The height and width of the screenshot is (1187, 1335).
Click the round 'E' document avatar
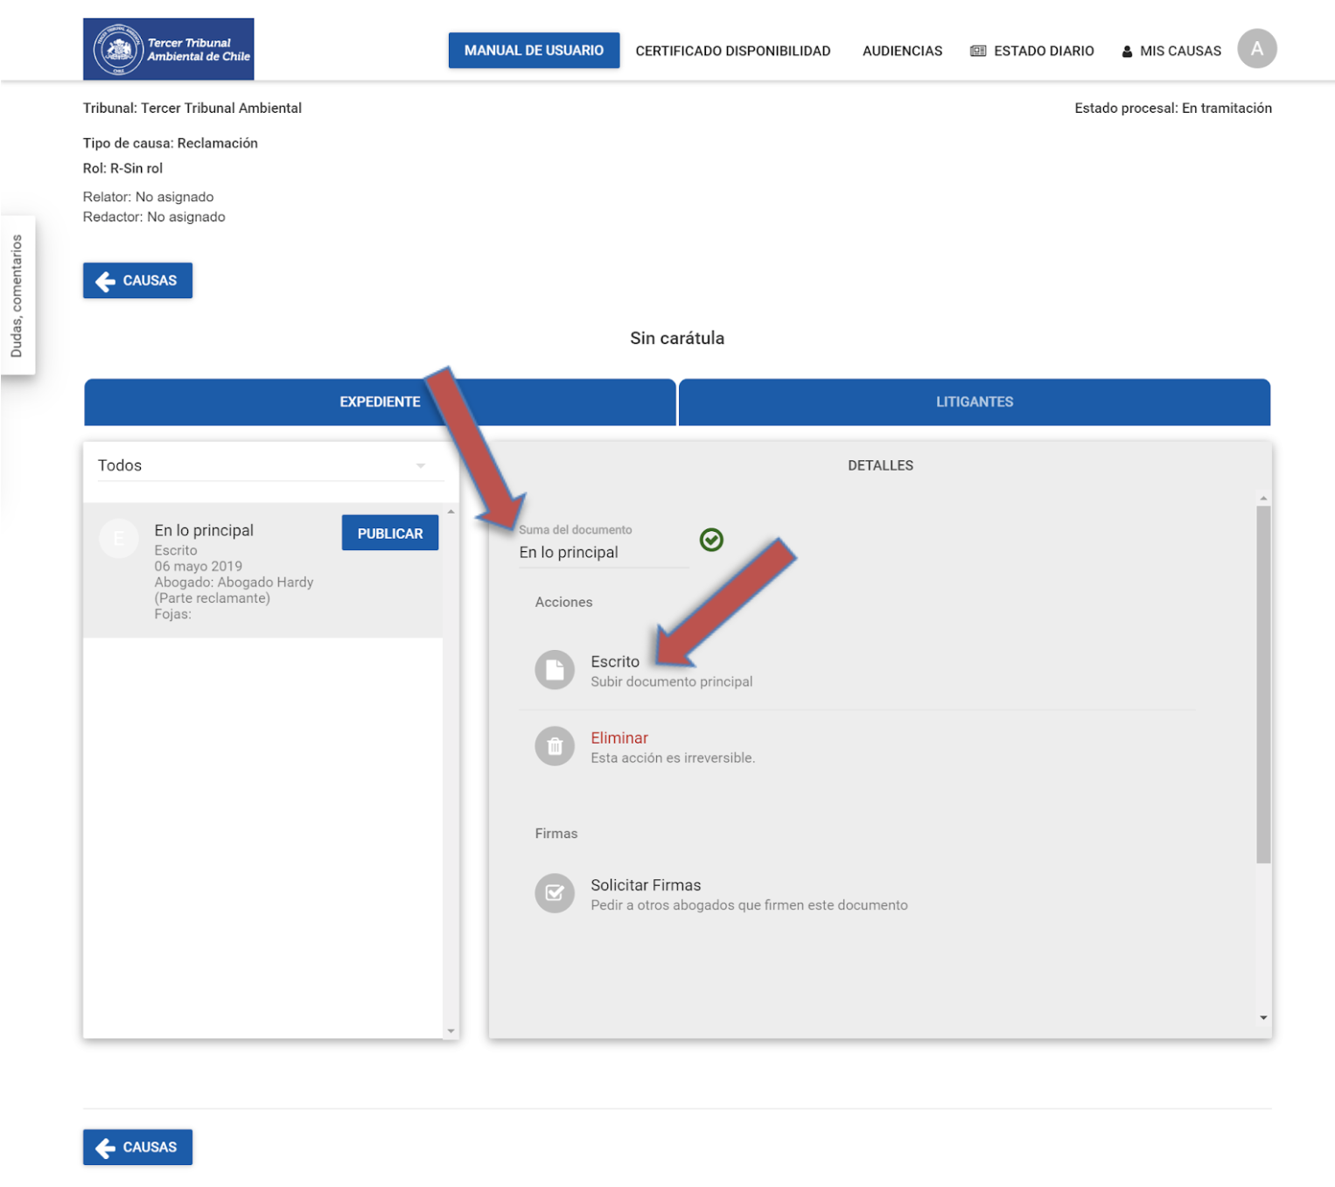pos(119,539)
